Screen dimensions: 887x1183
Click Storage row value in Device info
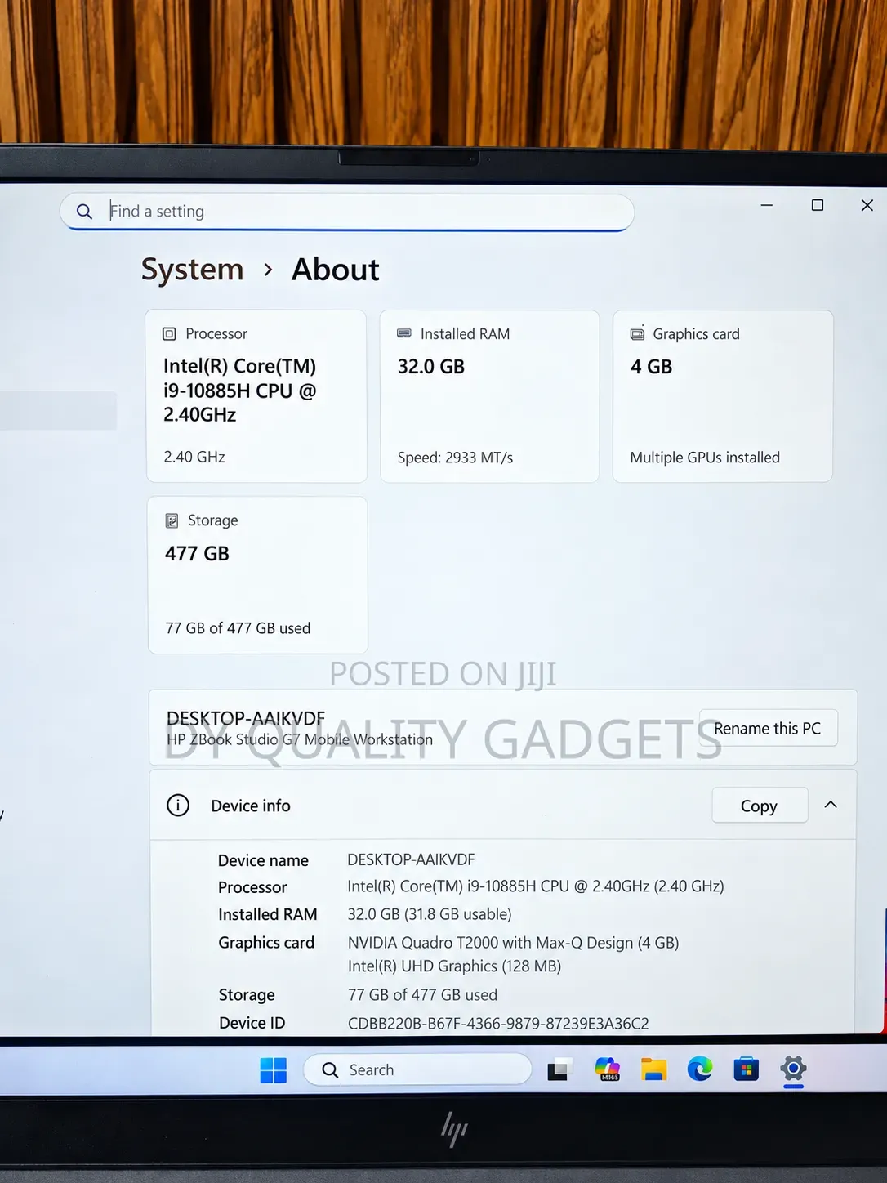422,995
